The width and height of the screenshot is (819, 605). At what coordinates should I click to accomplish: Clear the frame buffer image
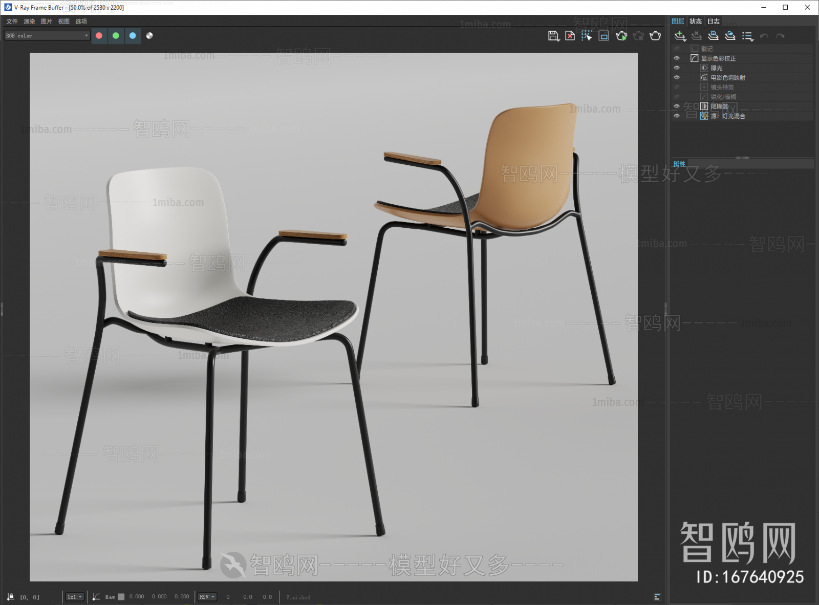(570, 36)
